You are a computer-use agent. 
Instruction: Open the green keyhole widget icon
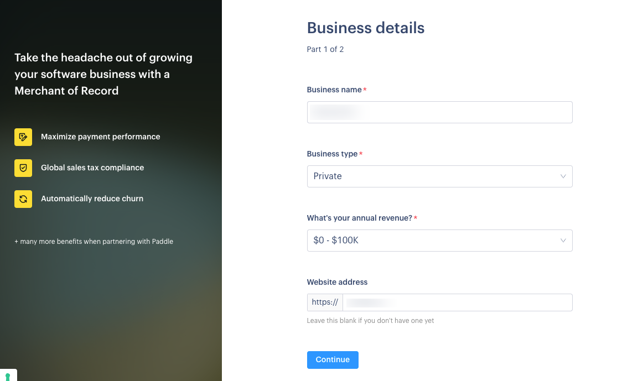[8, 377]
